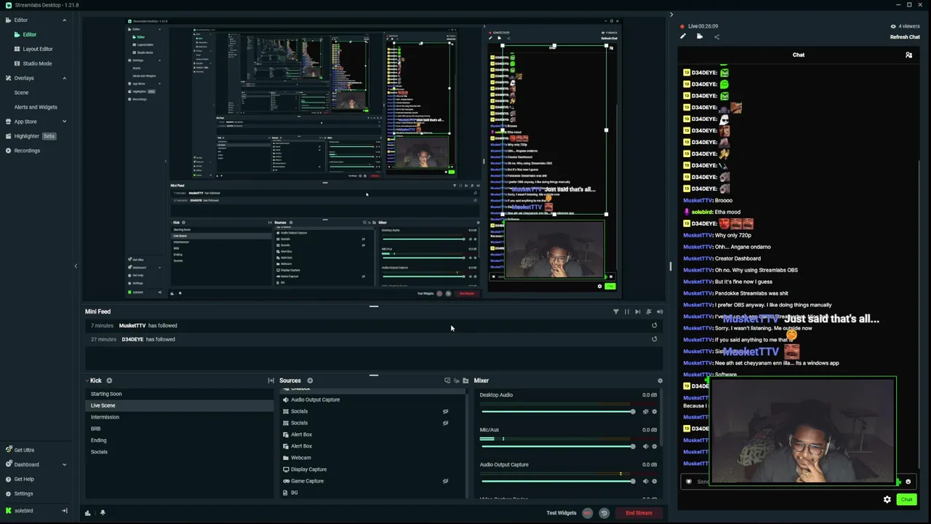Filter the Mini Feed events
The width and height of the screenshot is (931, 524).
click(616, 311)
